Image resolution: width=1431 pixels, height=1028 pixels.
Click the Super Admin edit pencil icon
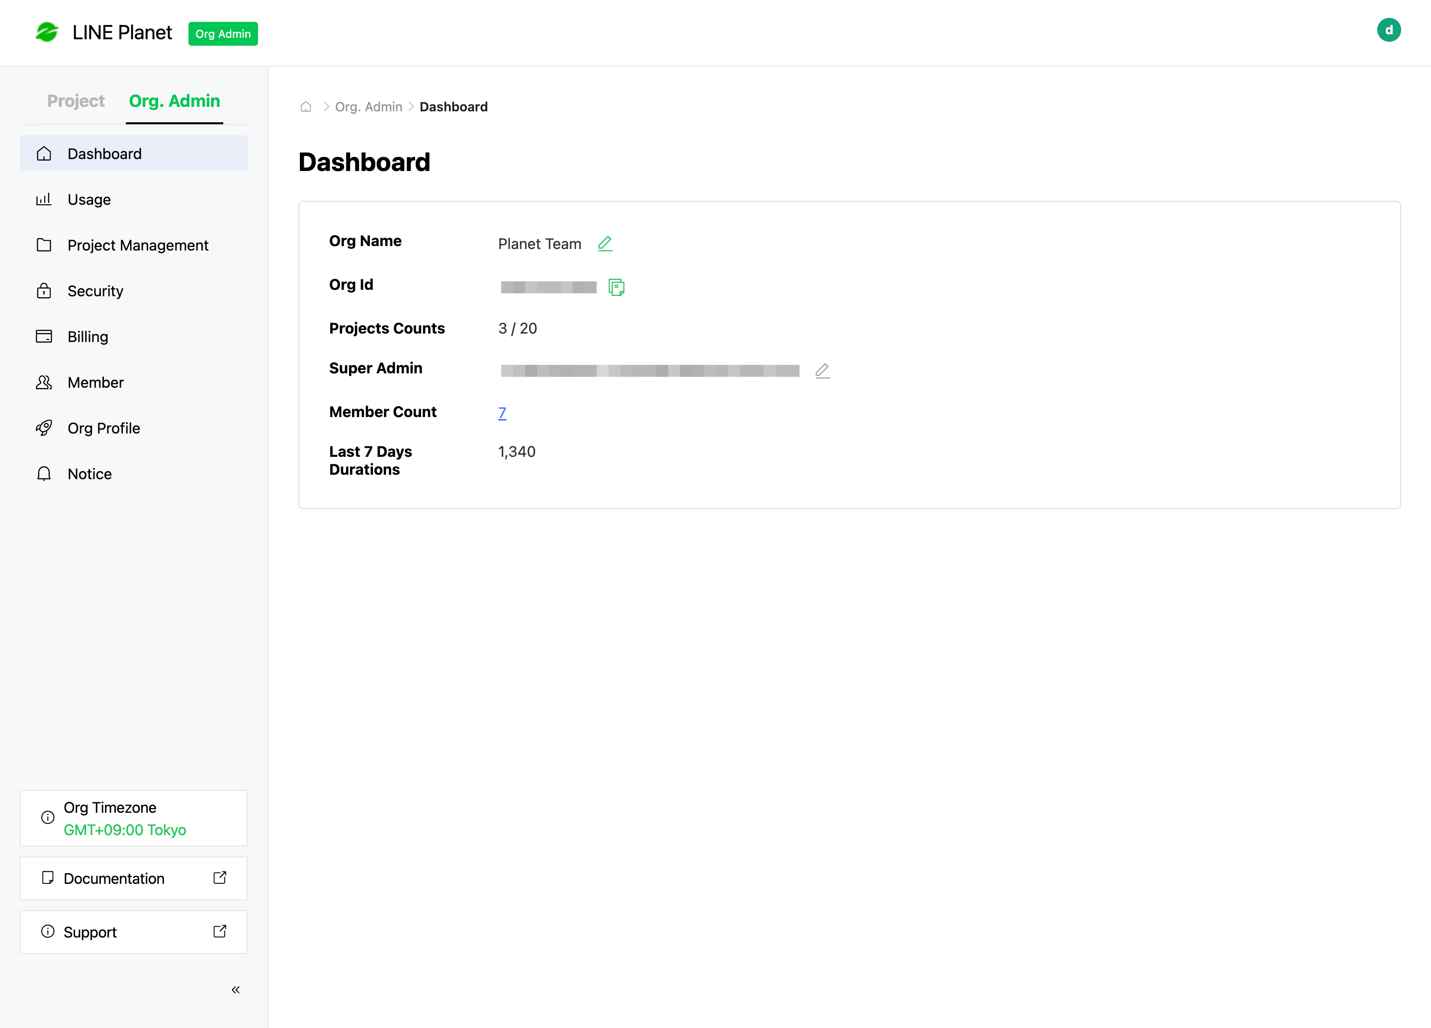(821, 370)
